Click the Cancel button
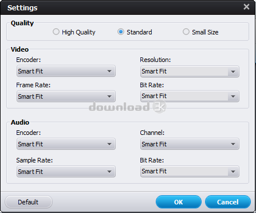This screenshot has width=256, height=213. pos(228,202)
